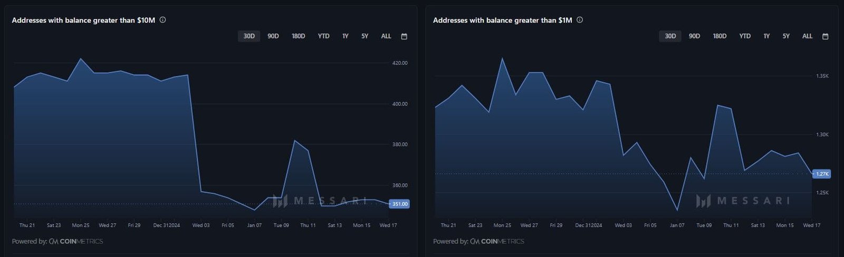Click 'Wed 03' date in $10M chart
This screenshot has width=844, height=257.
pyautogui.click(x=201, y=225)
